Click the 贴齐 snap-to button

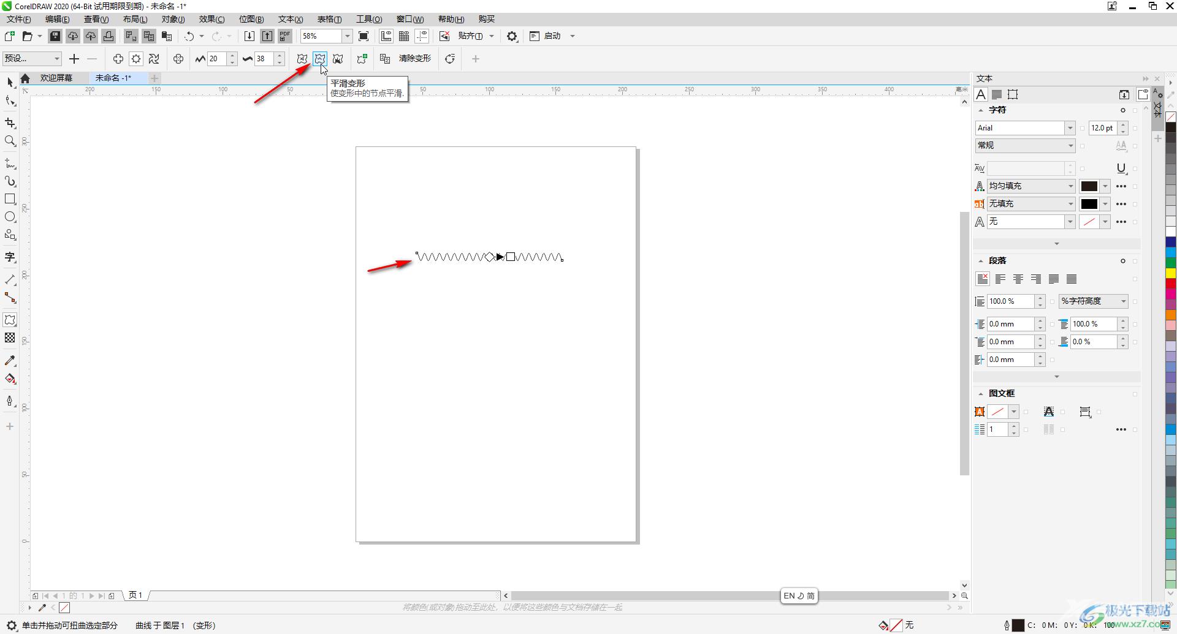coord(470,36)
